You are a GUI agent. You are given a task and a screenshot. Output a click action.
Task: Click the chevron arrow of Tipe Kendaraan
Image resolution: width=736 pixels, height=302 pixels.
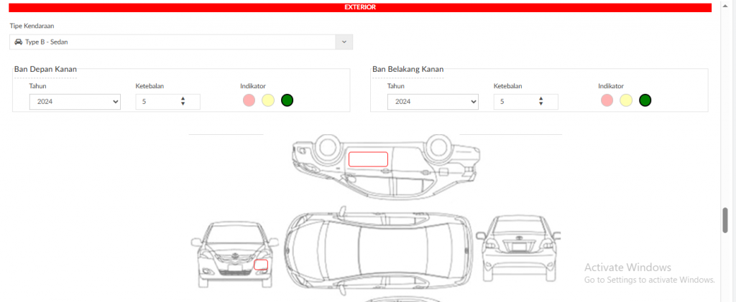pos(344,42)
